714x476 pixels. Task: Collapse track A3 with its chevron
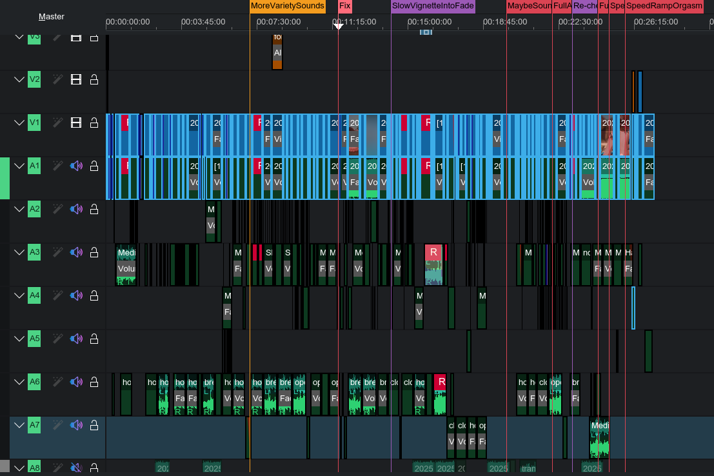click(x=19, y=252)
